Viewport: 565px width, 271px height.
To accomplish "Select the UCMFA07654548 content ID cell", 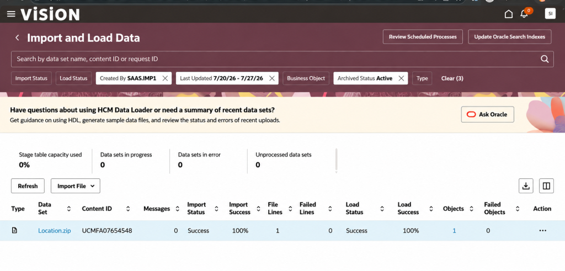I will [x=107, y=231].
